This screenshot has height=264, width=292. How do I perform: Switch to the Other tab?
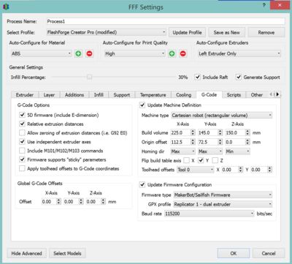pyautogui.click(x=257, y=95)
